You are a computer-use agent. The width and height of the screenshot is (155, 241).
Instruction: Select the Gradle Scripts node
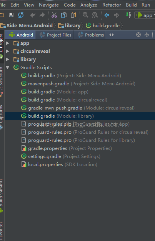[x=33, y=68]
